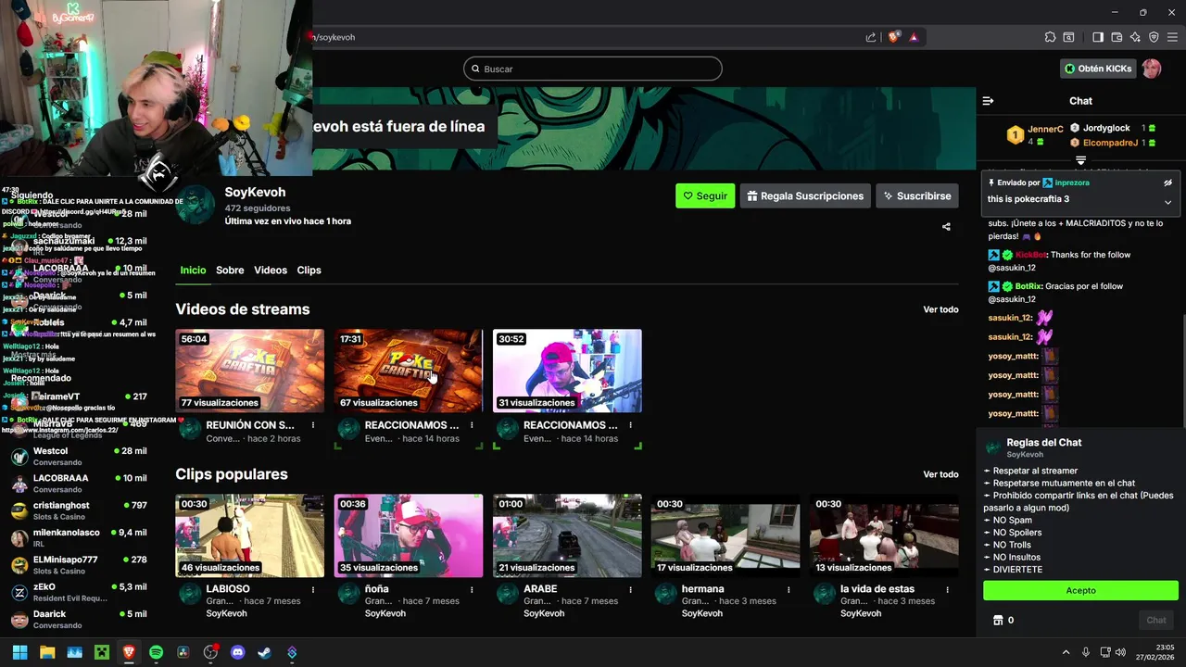Expand the gifter leaderboard chevron

tap(1080, 161)
